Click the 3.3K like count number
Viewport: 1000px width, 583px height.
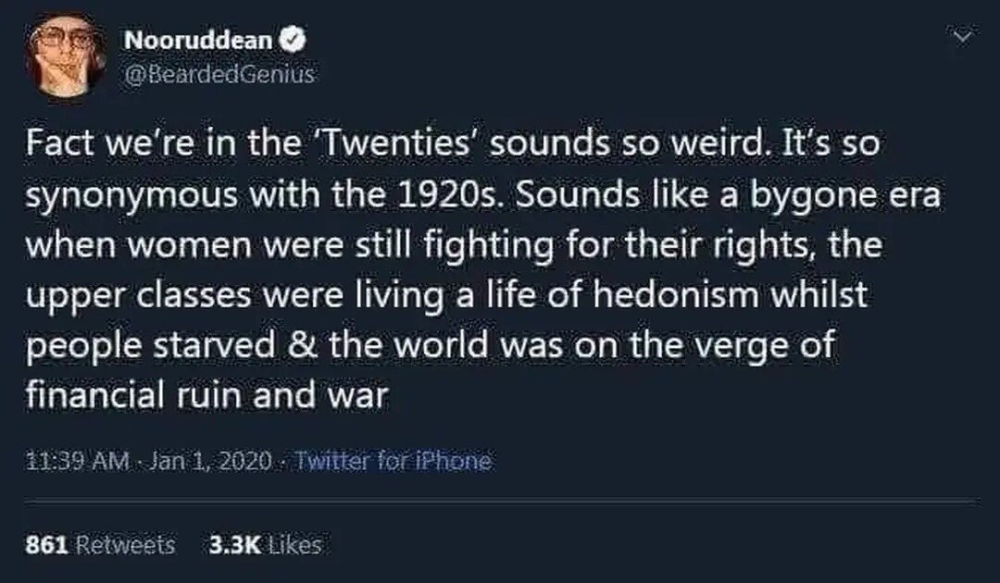coord(233,545)
